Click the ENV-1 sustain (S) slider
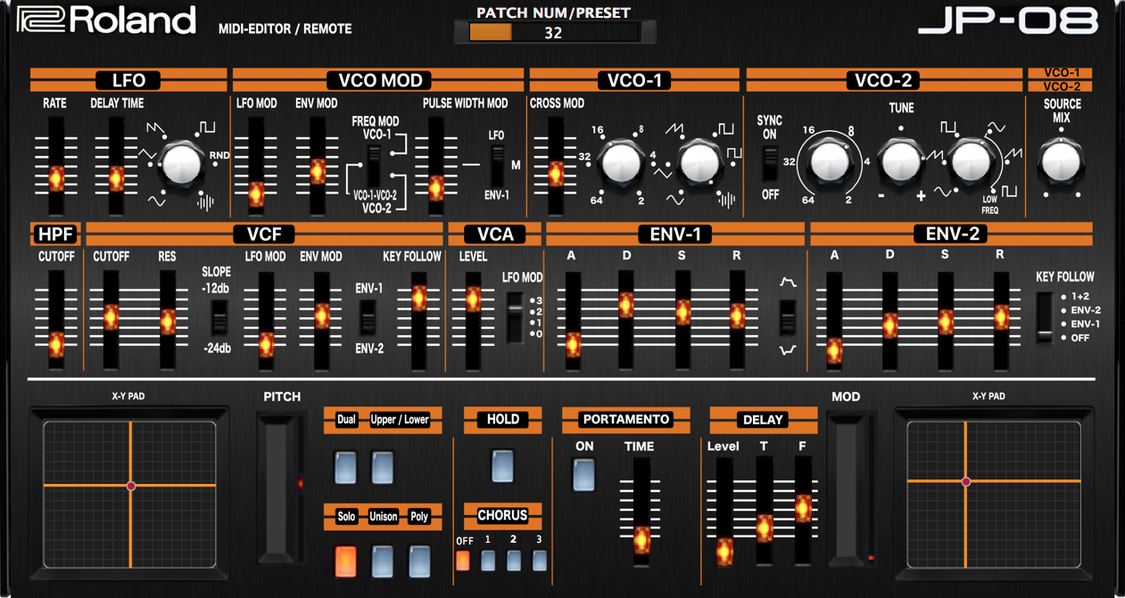This screenshot has width=1125, height=598. pos(682,320)
